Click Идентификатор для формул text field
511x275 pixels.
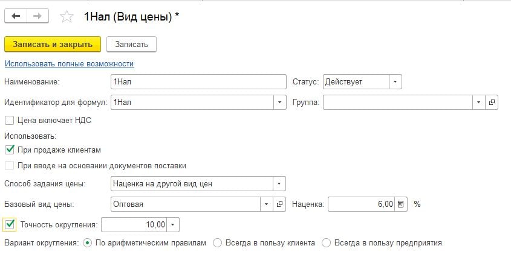pos(192,102)
